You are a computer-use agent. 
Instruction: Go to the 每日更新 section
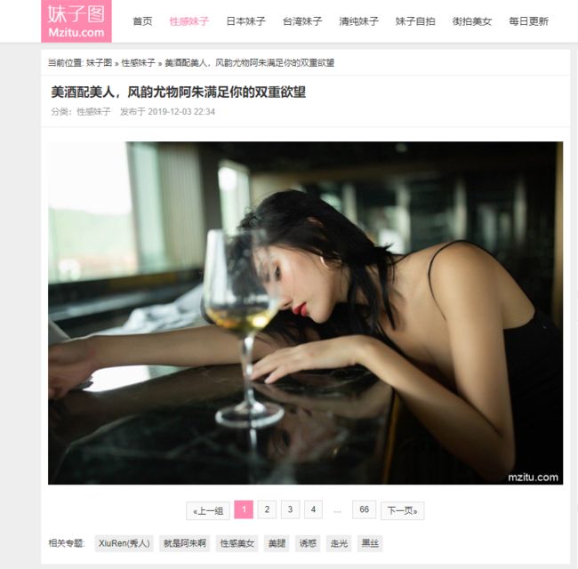coord(528,21)
